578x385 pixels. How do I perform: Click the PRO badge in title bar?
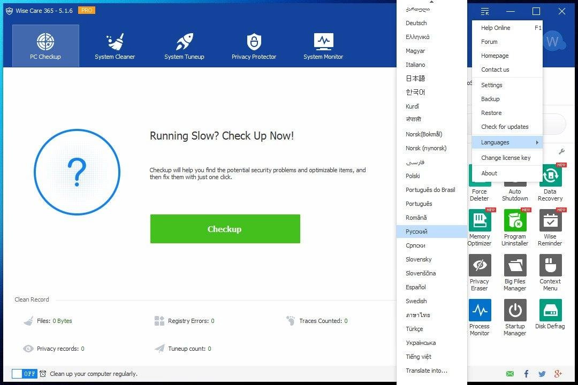(x=87, y=10)
